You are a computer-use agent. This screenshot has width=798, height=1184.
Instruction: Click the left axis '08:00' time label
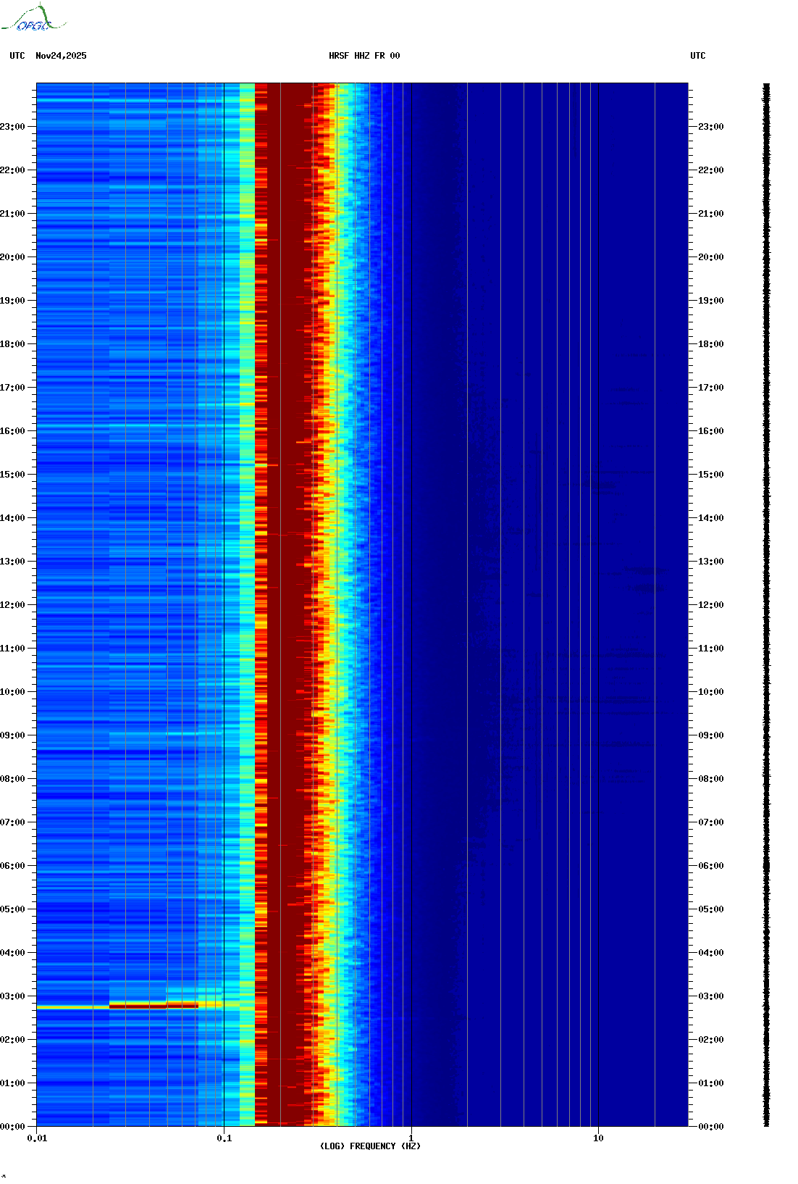pos(12,779)
